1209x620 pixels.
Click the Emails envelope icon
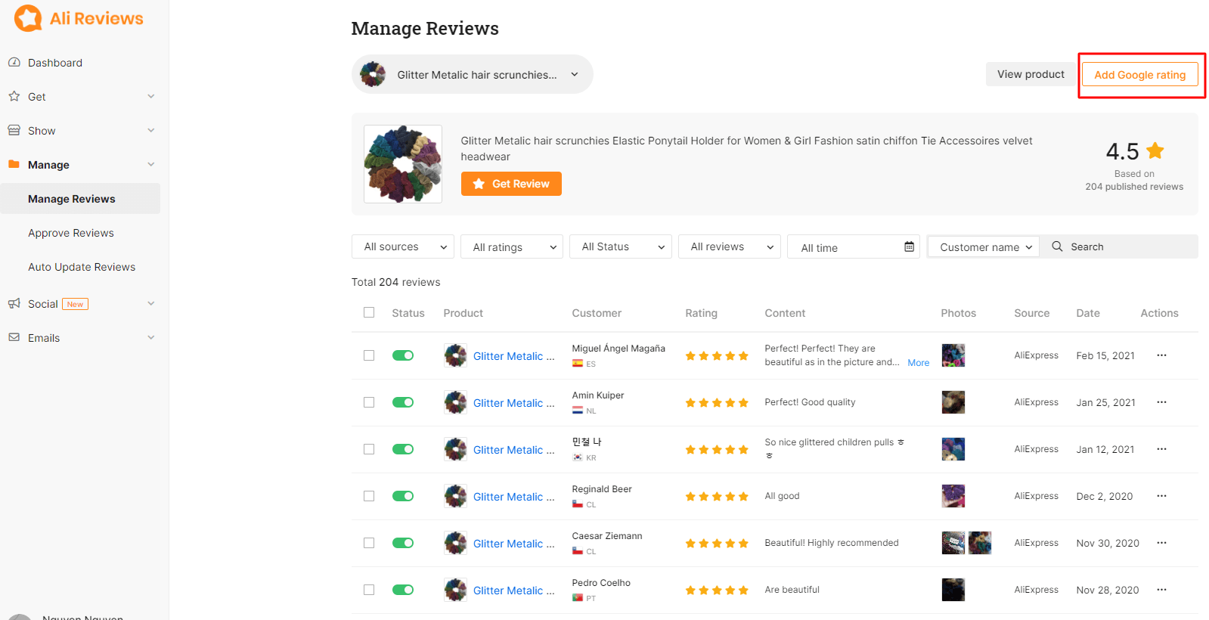(x=14, y=337)
